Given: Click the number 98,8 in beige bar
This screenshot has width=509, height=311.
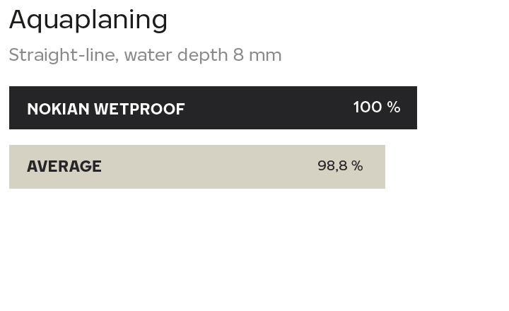Looking at the screenshot, I should tap(332, 165).
